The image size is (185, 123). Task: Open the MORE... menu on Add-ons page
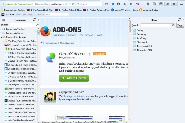100,35
